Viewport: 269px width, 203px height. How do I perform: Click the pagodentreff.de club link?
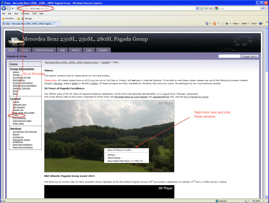161,97
